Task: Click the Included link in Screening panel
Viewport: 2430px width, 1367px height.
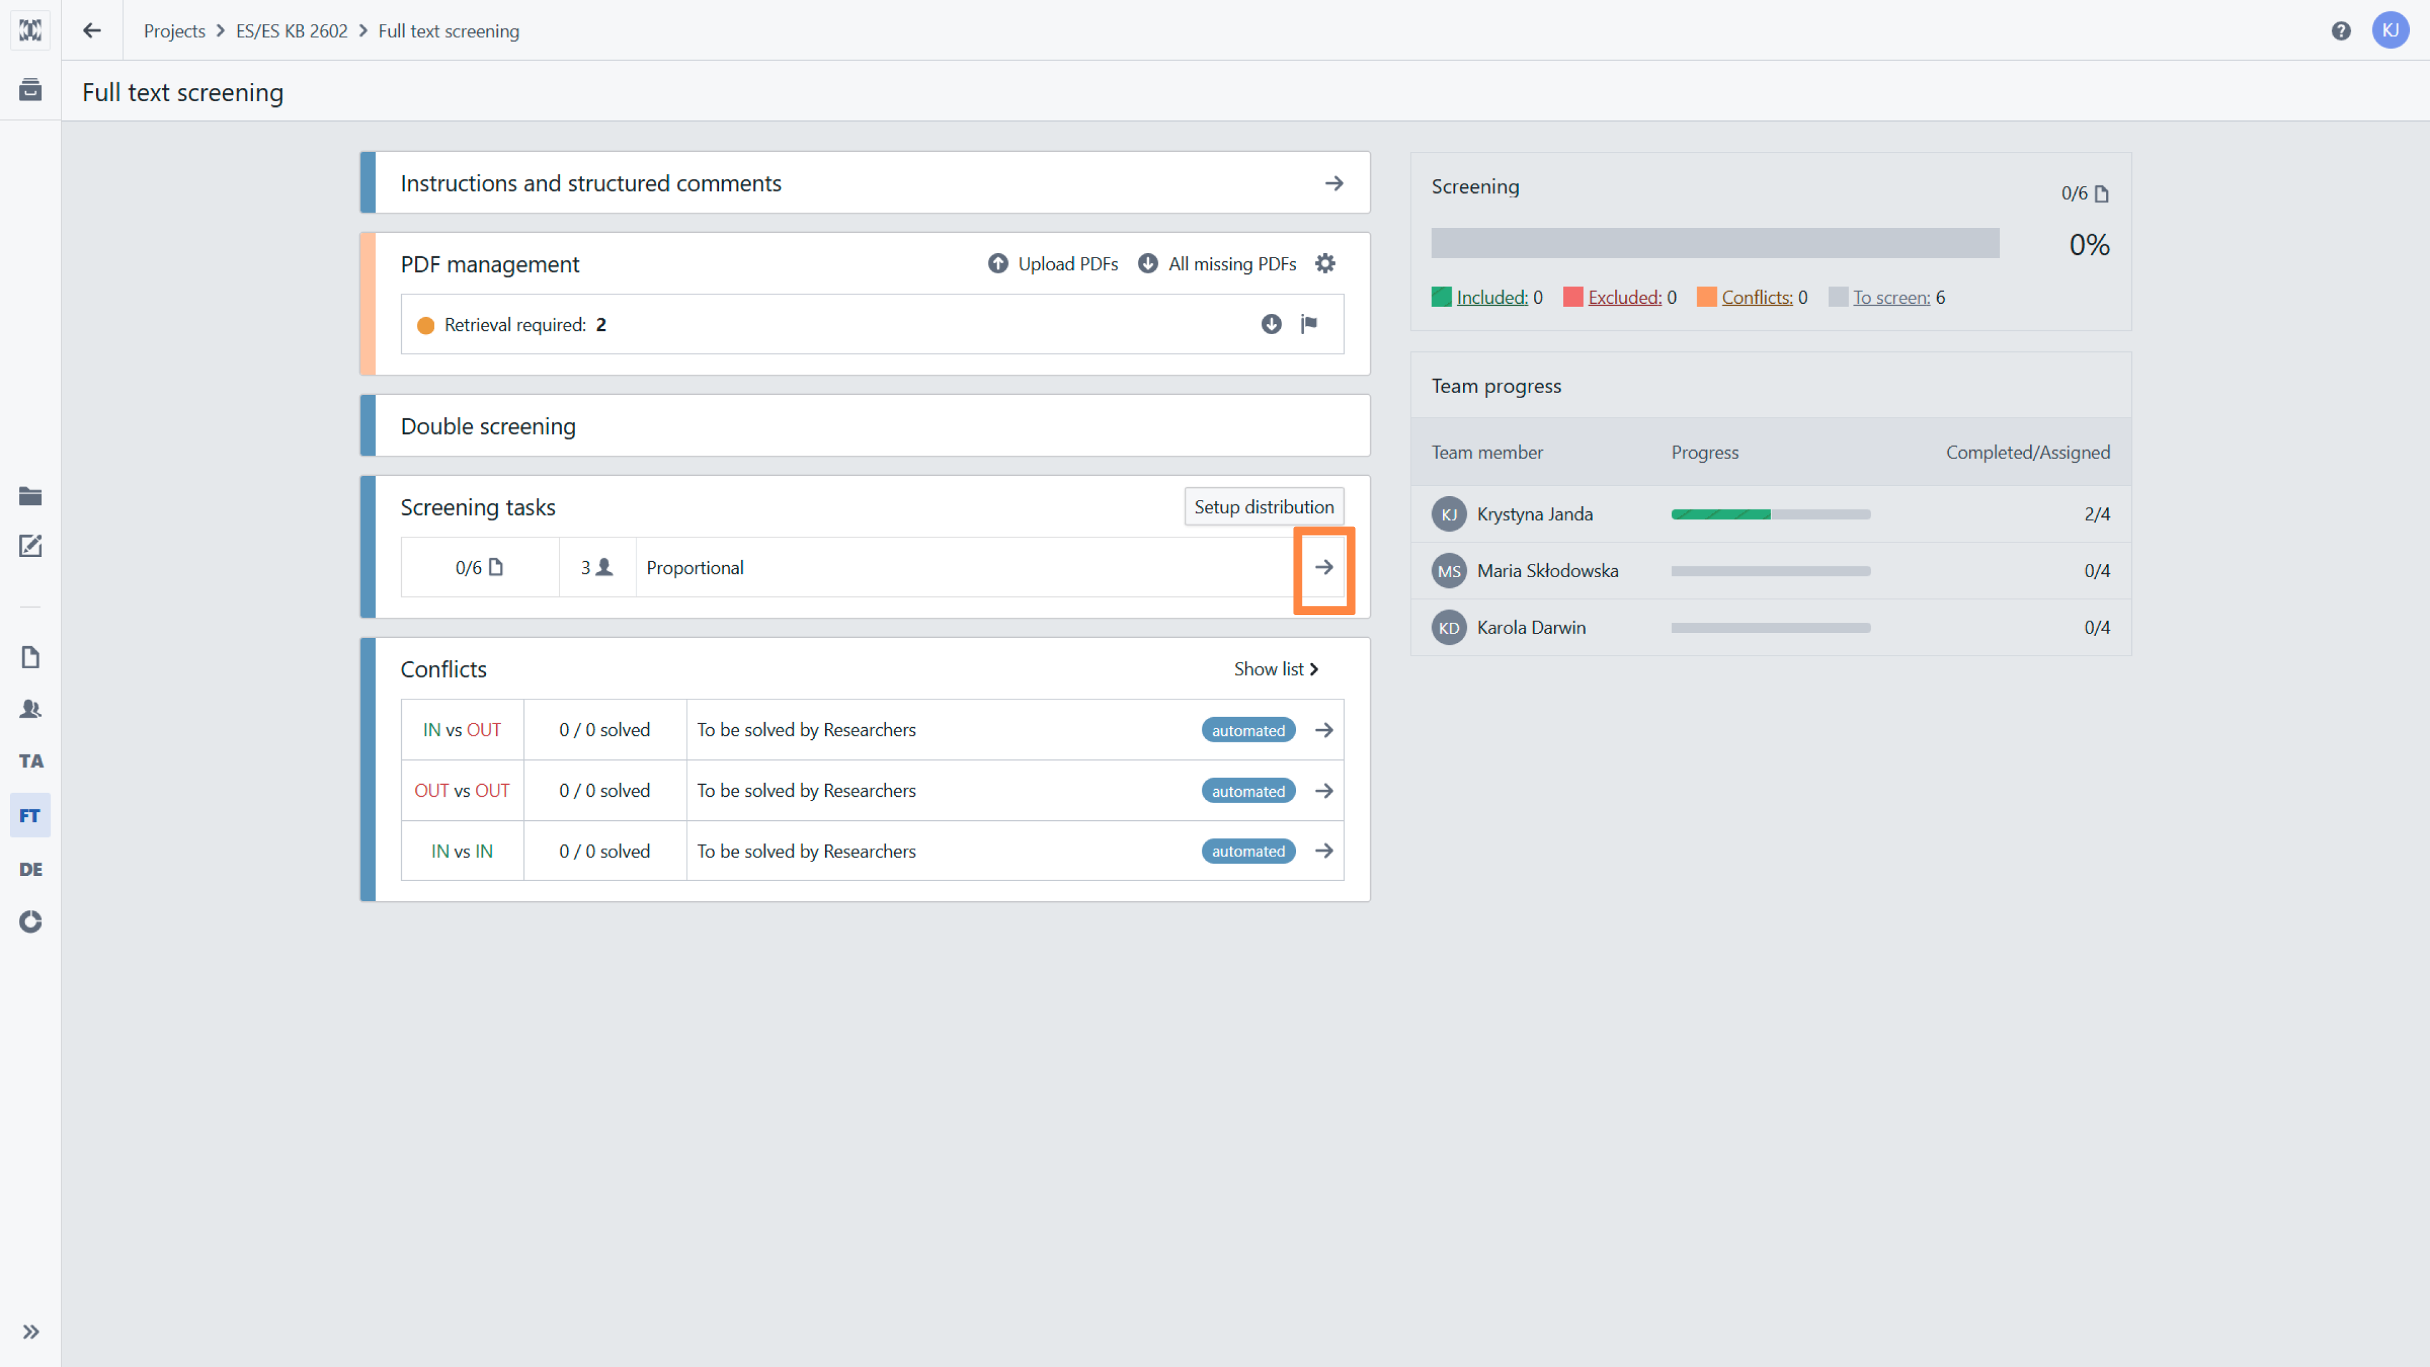Action: pos(1492,297)
